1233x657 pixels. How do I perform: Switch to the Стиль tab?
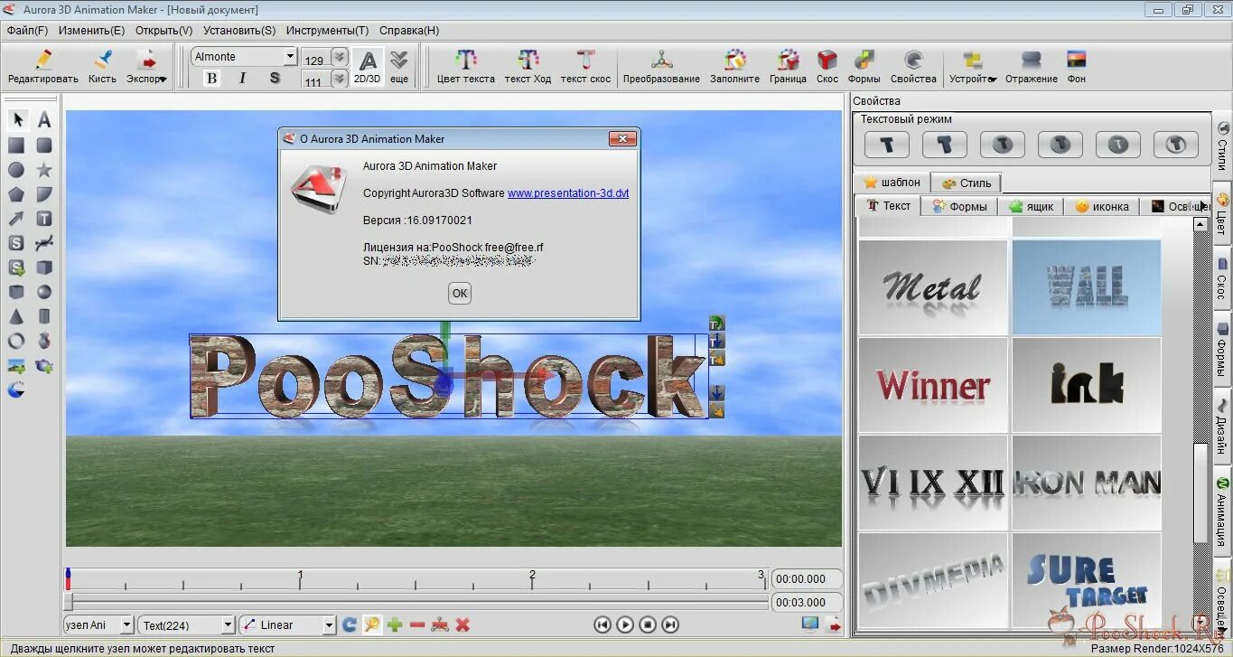966,183
